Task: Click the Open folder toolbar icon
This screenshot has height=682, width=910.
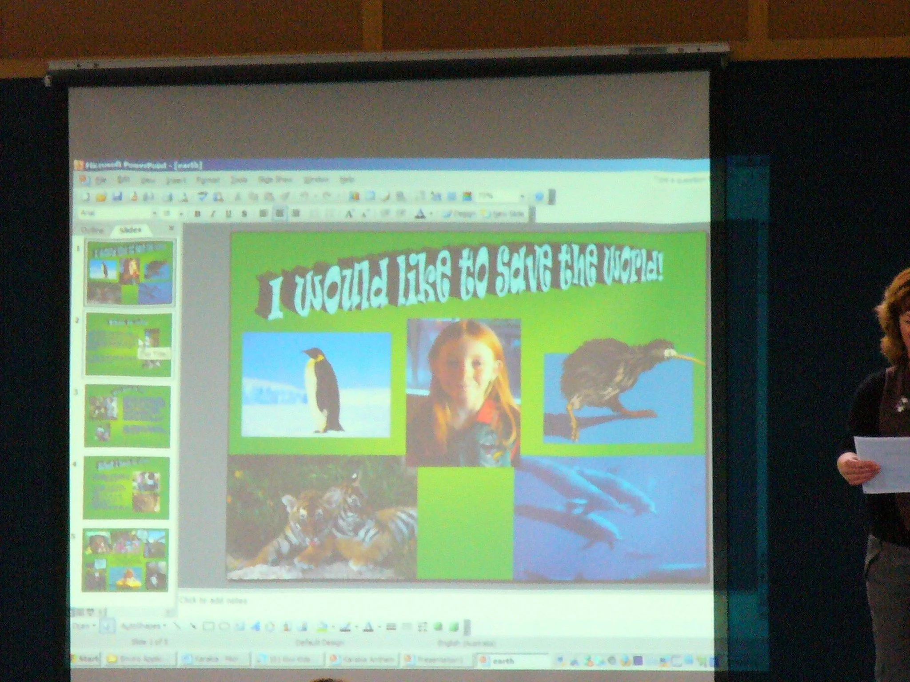Action: [101, 197]
